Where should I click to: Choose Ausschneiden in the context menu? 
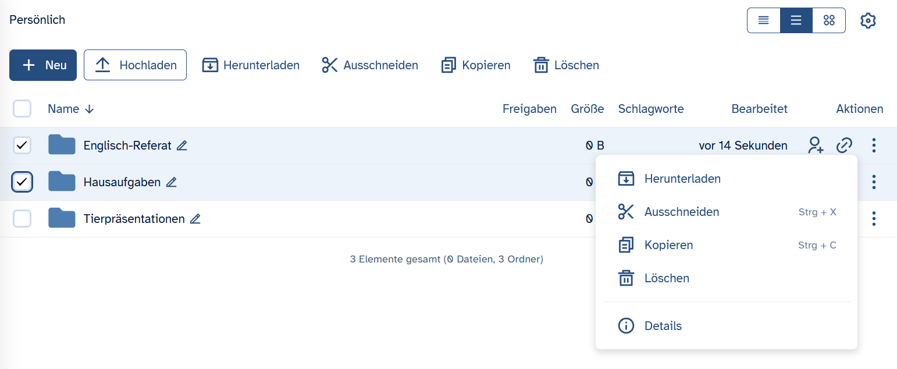[681, 212]
